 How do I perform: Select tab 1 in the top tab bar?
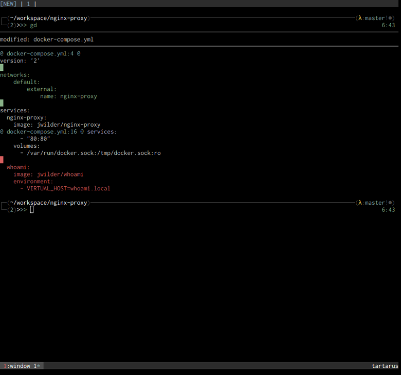tap(28, 4)
